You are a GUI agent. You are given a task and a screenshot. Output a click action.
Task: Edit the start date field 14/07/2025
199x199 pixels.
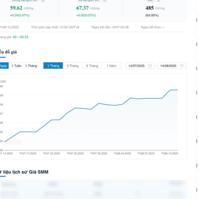(140, 66)
